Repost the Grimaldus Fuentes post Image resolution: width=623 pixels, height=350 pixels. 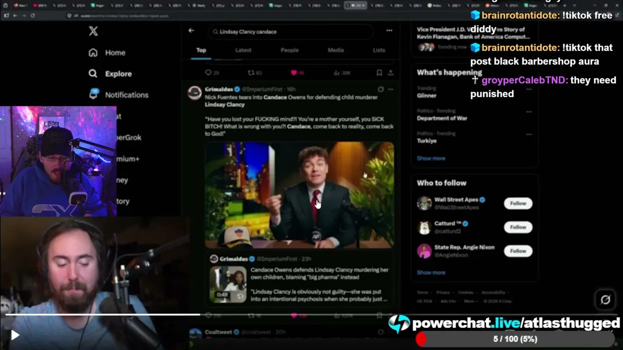tap(251, 315)
